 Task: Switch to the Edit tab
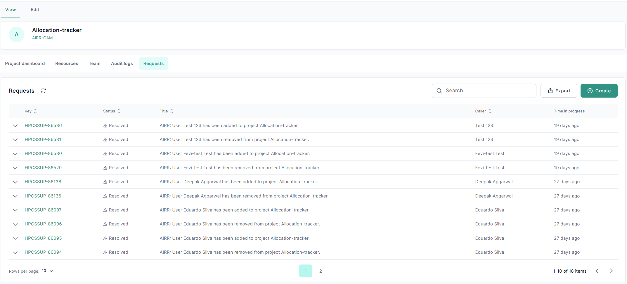[x=35, y=10]
